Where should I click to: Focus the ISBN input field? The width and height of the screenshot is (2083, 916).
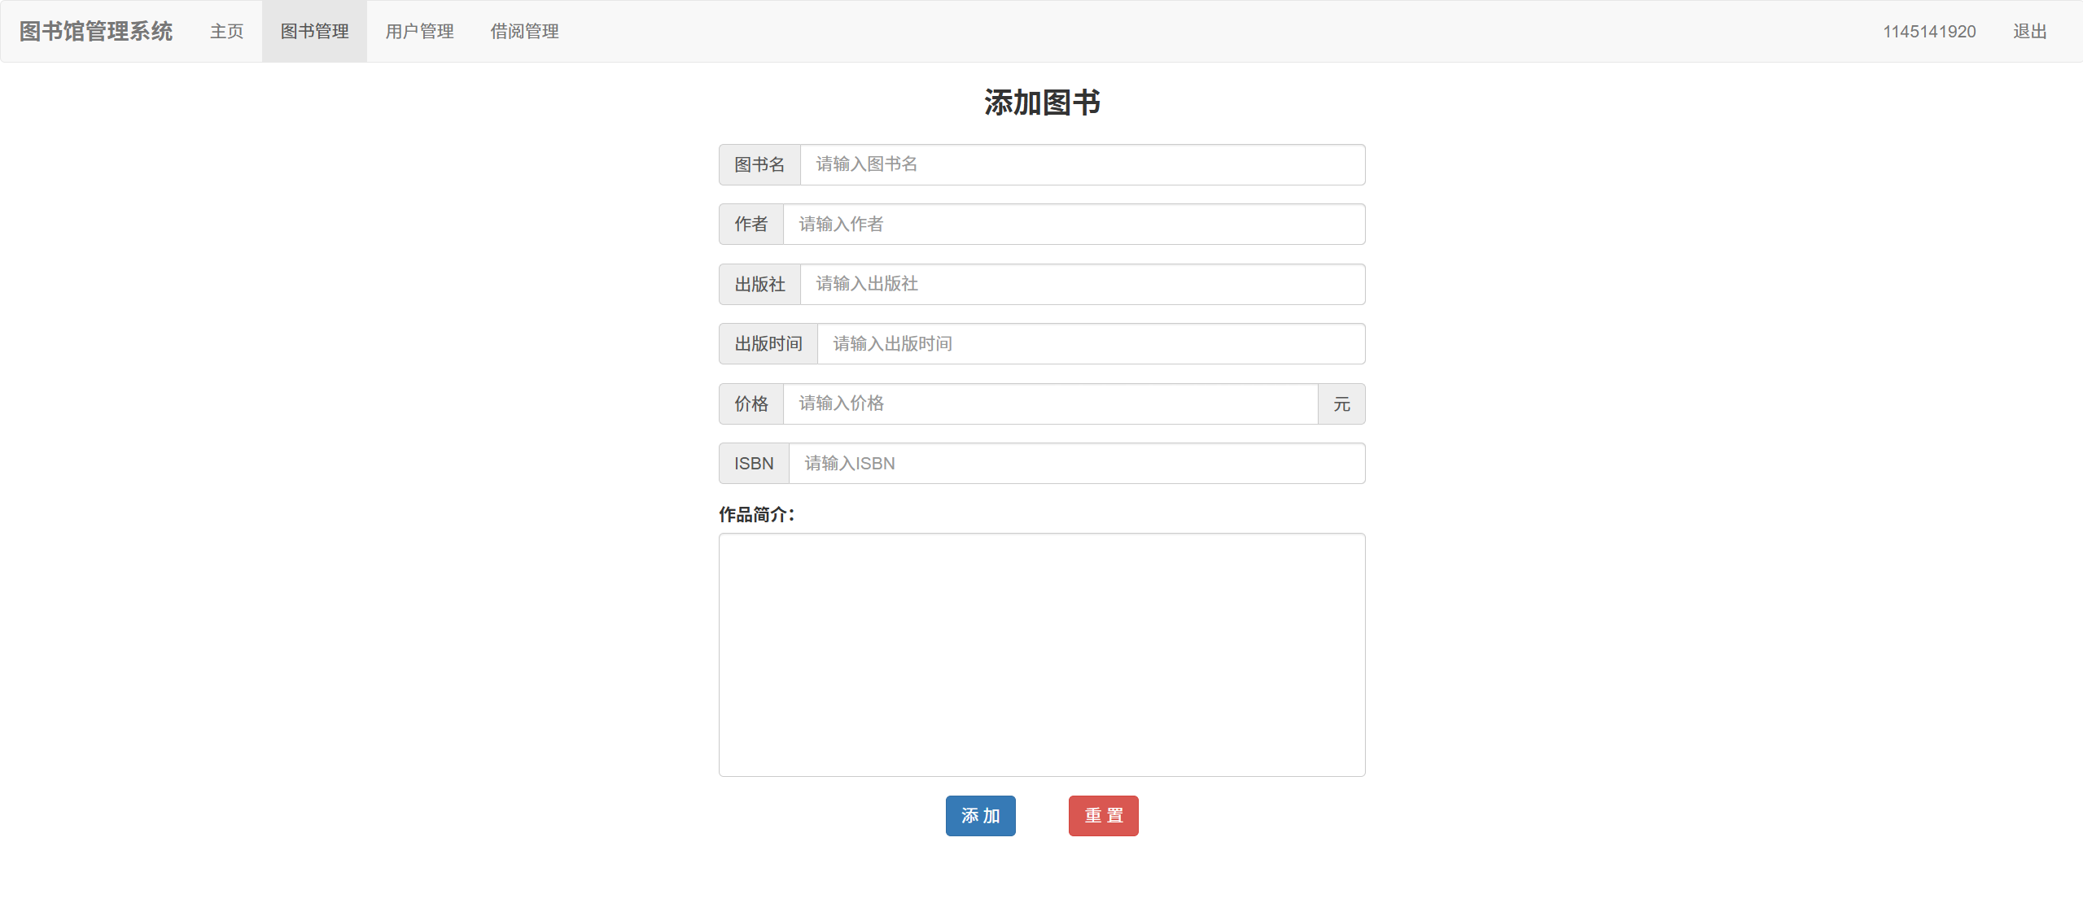click(1077, 463)
